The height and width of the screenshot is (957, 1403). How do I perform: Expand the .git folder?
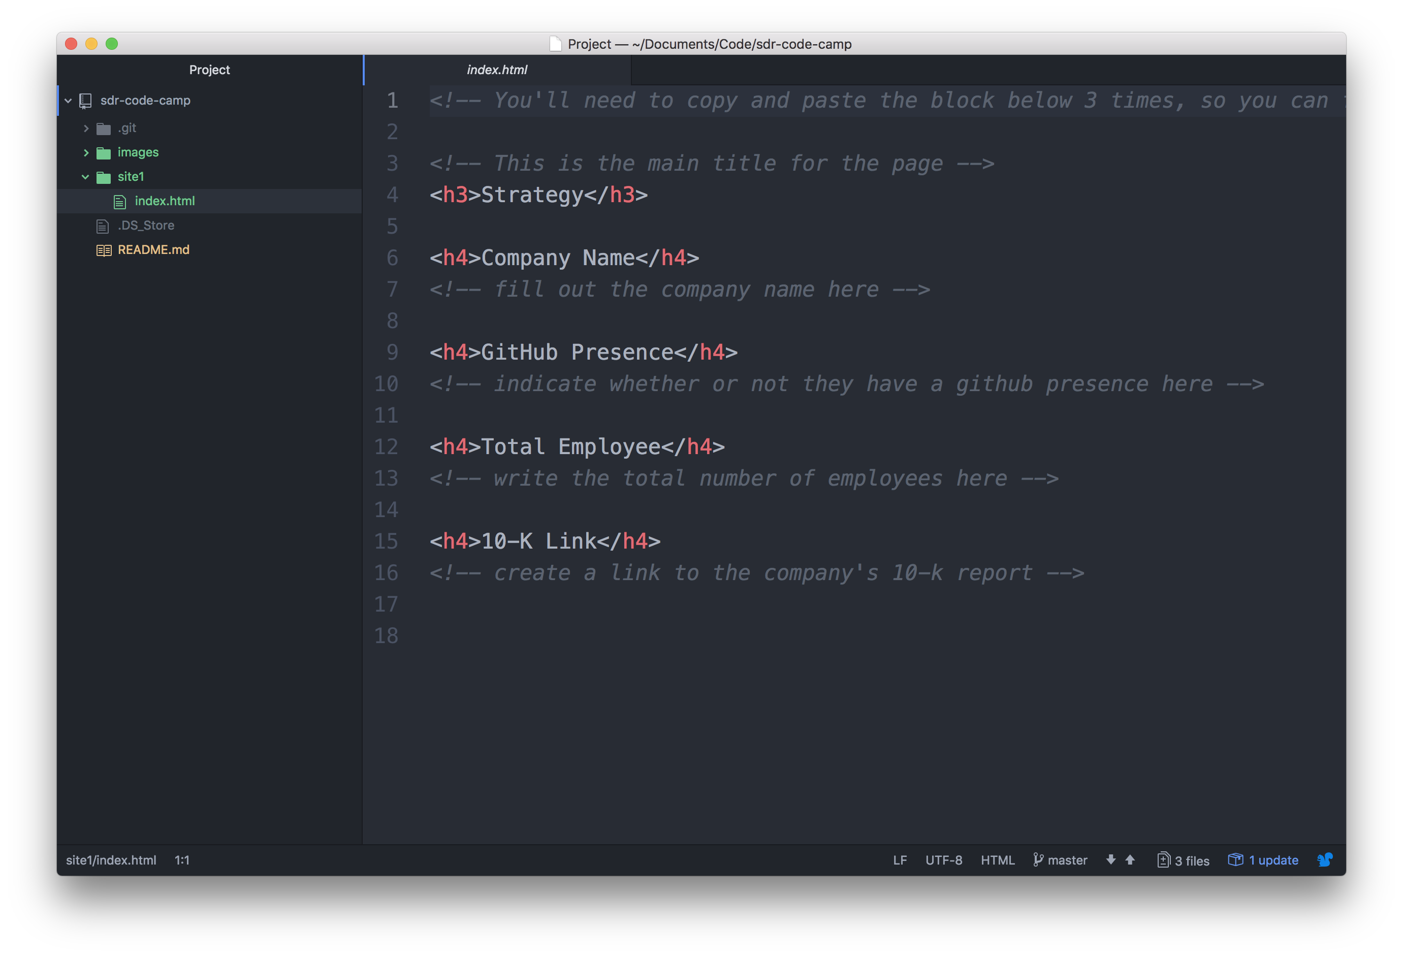pos(86,128)
